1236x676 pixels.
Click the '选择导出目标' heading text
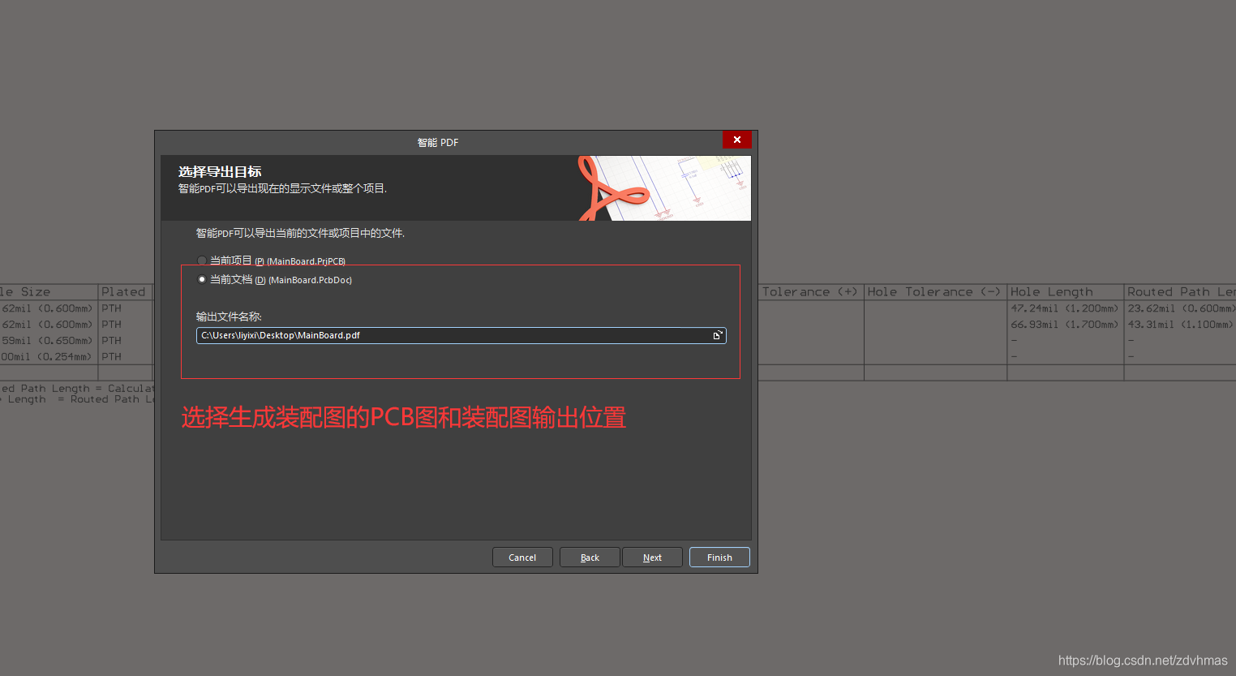click(220, 171)
